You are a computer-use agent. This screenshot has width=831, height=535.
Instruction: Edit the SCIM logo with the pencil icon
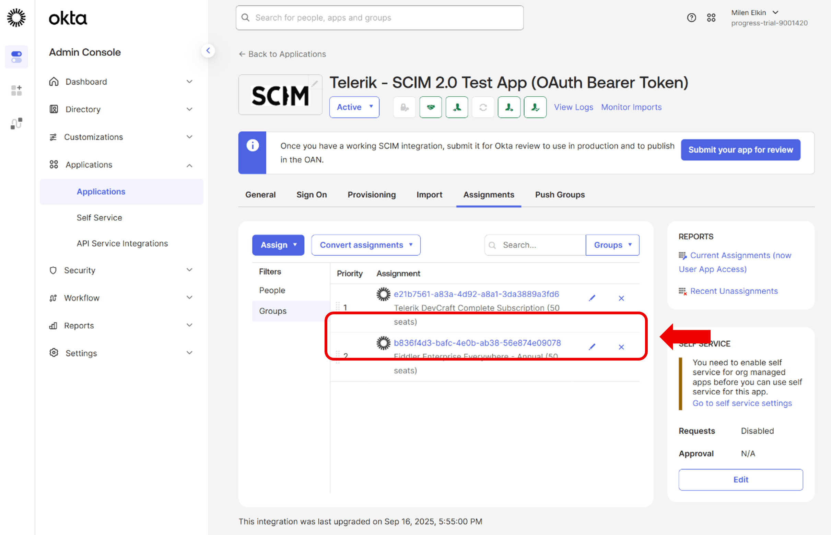(x=314, y=83)
